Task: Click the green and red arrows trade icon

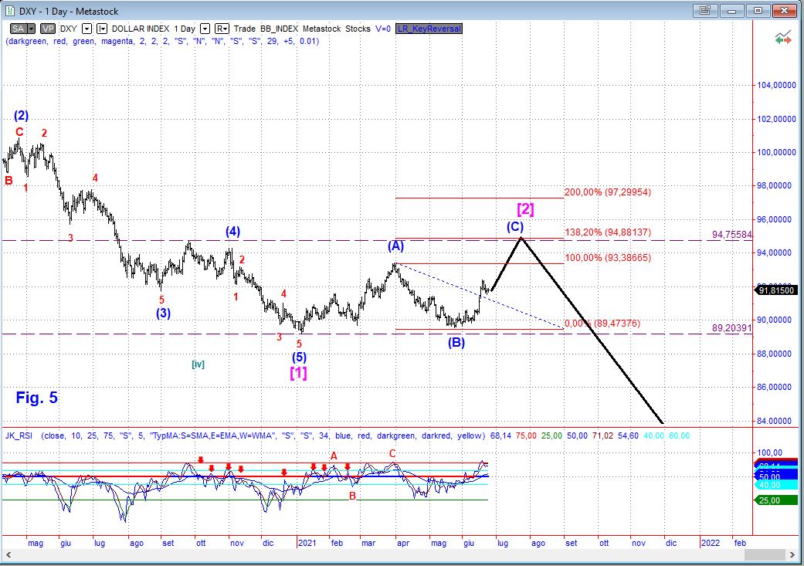Action: pyautogui.click(x=783, y=37)
